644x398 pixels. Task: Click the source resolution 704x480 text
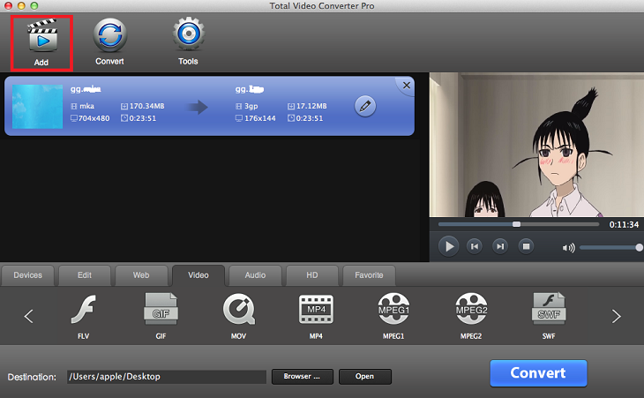[94, 118]
